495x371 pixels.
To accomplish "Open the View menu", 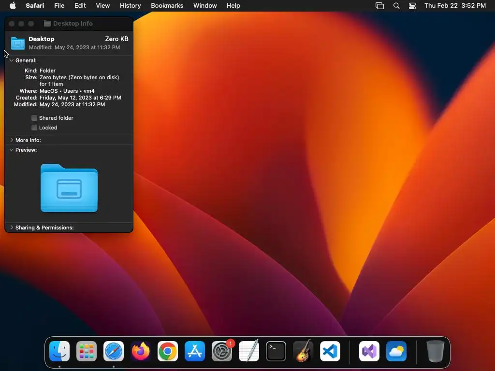I will tap(102, 6).
